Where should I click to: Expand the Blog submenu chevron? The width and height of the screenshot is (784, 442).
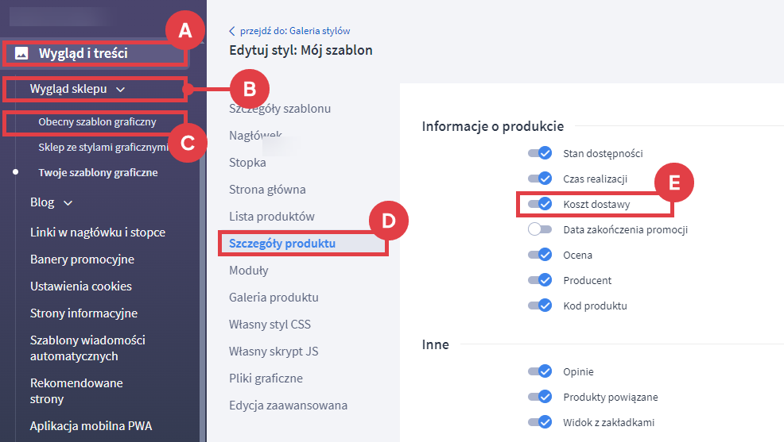pyautogui.click(x=68, y=202)
